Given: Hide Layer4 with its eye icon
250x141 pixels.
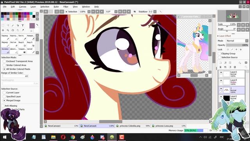Looking at the screenshot, I should [221, 80].
